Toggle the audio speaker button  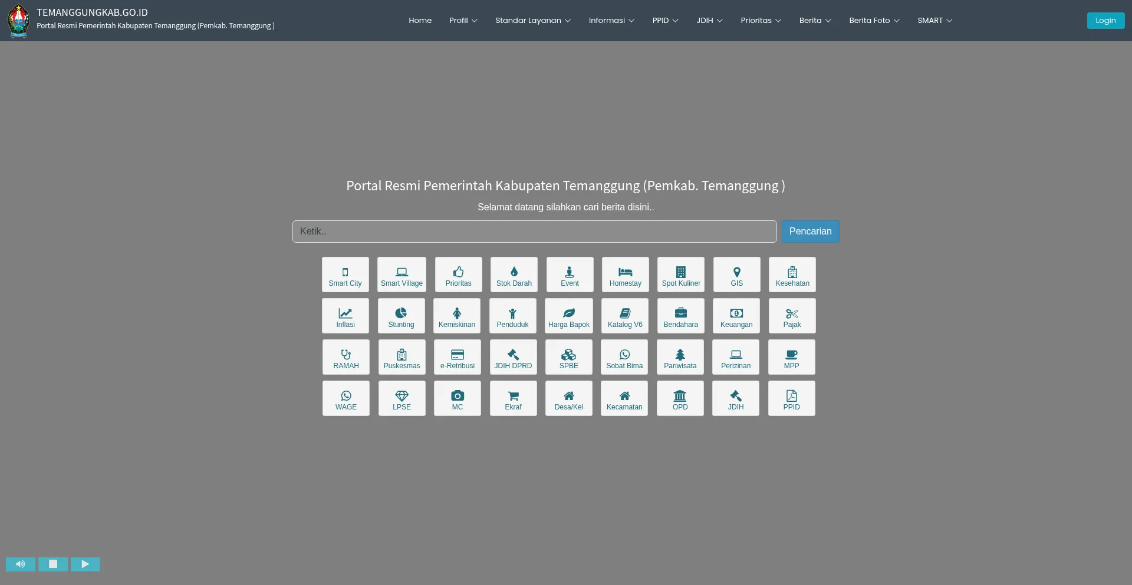(x=21, y=564)
